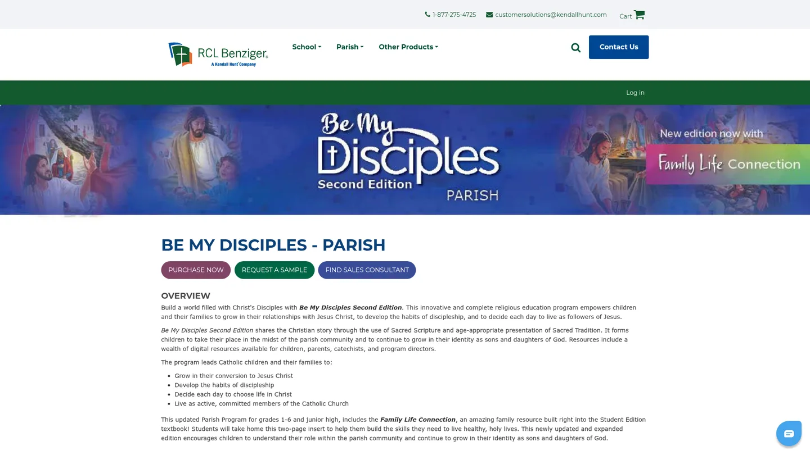The width and height of the screenshot is (810, 455).
Task: Click the Find Sales Consultant button
Action: (x=367, y=270)
